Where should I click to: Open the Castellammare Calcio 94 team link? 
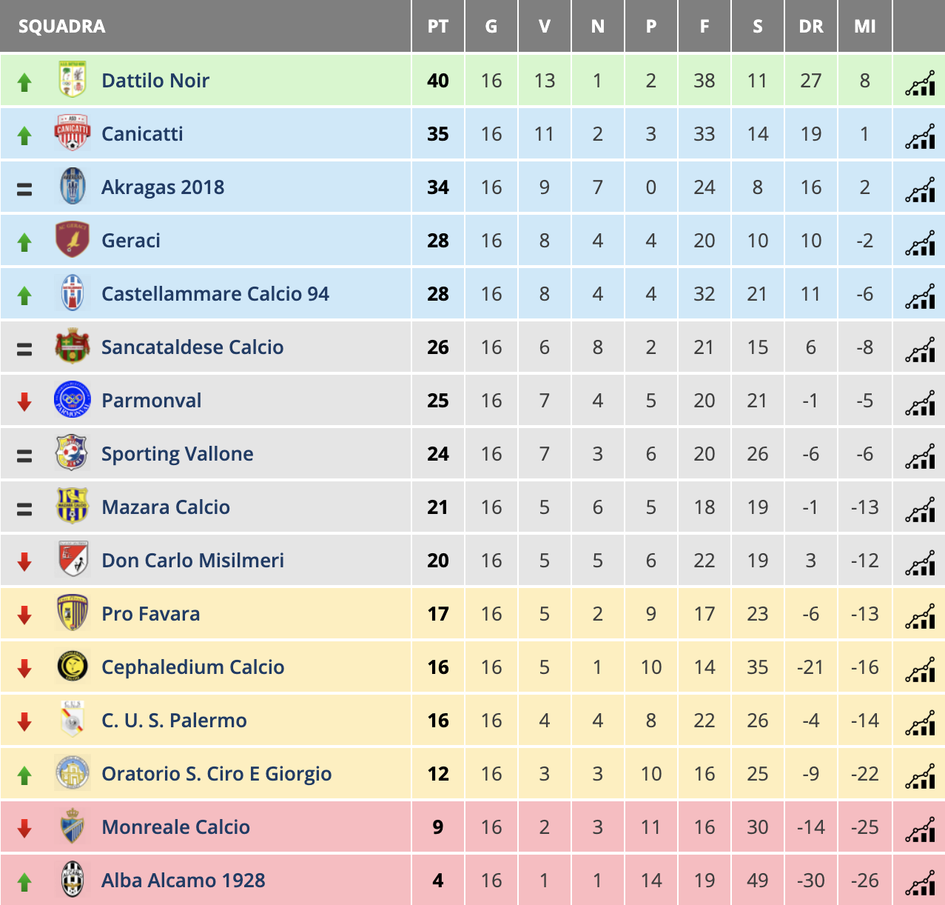point(215,294)
